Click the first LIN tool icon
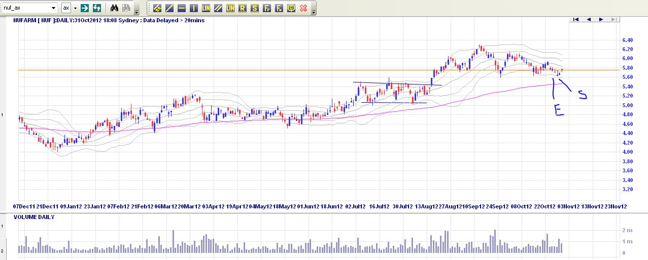Viewport: 648px width, 260px height. point(206,8)
